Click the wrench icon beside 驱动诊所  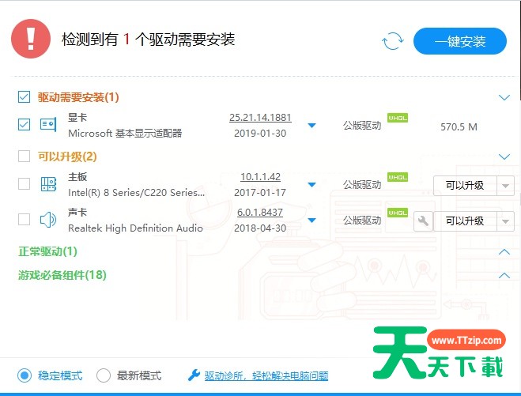click(x=193, y=375)
